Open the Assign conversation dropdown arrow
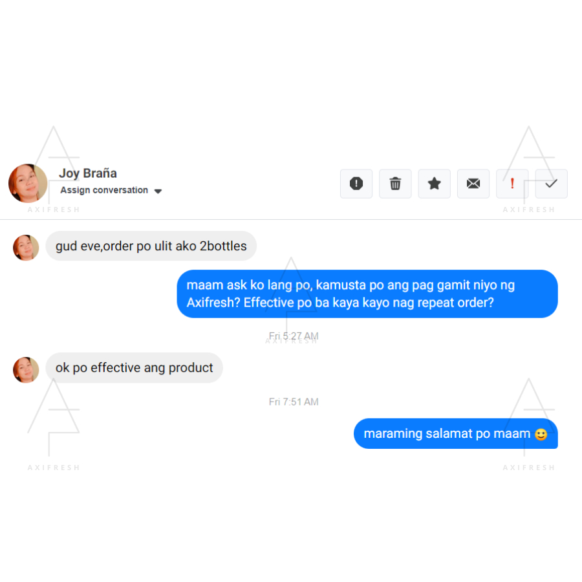582x582 pixels. pos(158,191)
